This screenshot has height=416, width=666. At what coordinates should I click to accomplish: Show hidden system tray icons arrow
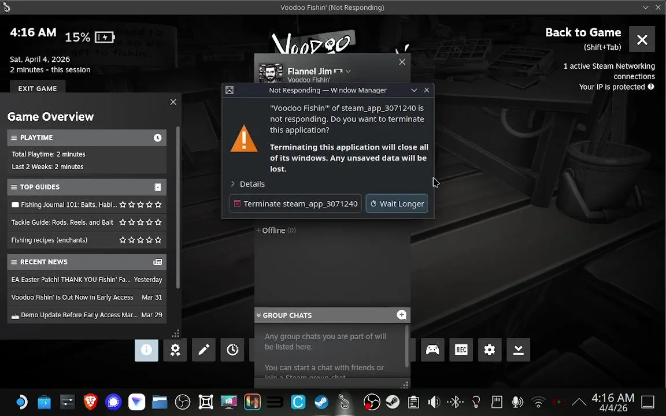[x=579, y=402]
